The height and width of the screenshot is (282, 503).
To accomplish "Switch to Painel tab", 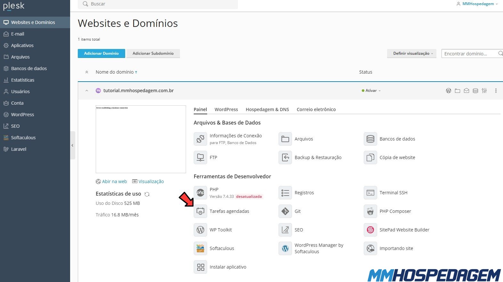I will click(x=200, y=109).
